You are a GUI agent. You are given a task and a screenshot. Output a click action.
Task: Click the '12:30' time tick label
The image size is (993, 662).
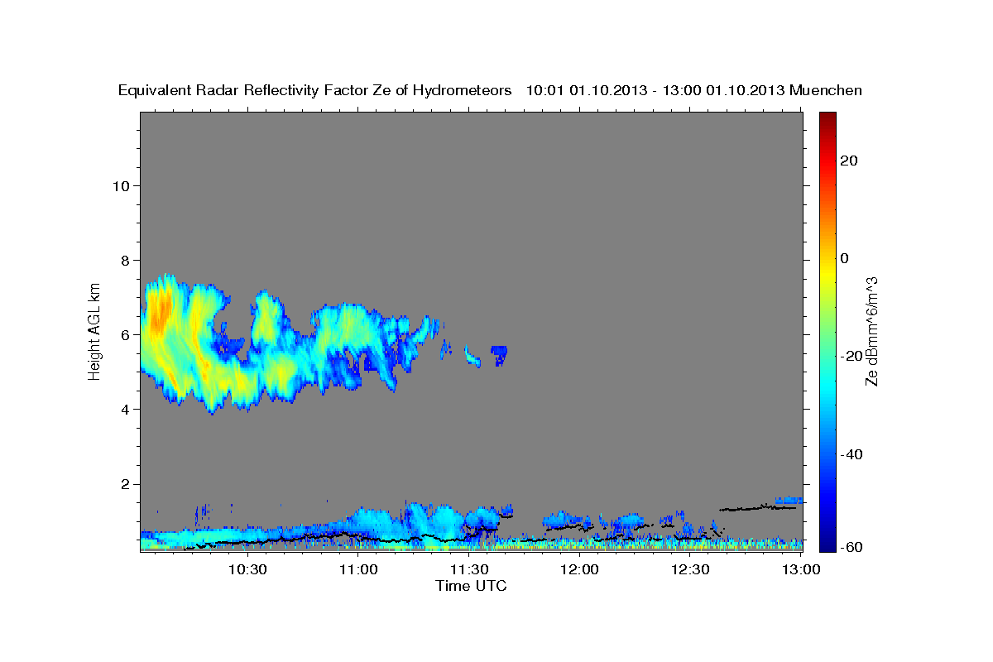click(690, 570)
